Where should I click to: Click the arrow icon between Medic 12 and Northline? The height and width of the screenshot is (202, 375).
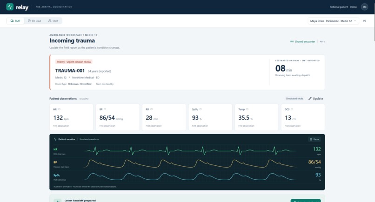pyautogui.click(x=69, y=78)
